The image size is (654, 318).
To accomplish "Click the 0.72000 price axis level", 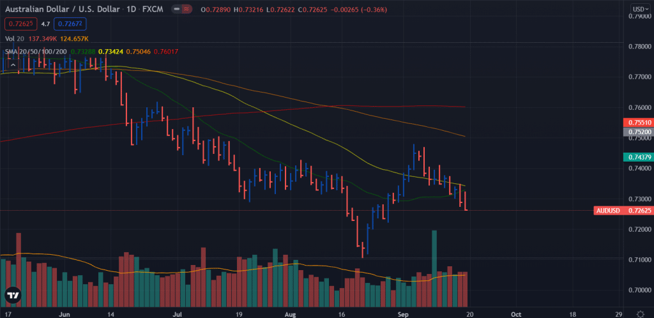I will 639,229.
